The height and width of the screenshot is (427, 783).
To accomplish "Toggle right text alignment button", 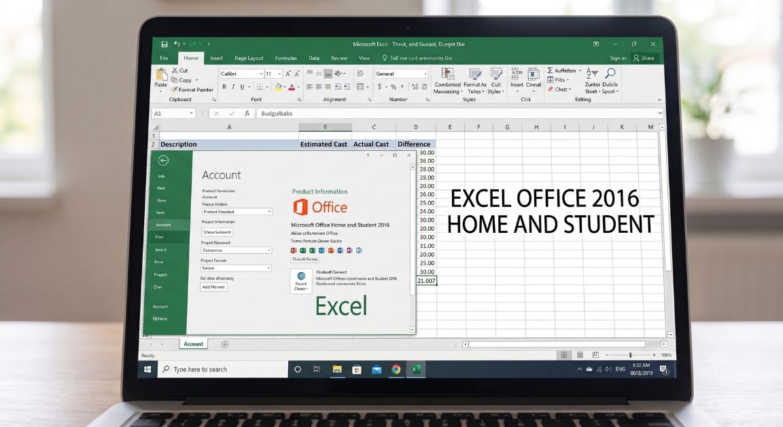I will [328, 87].
